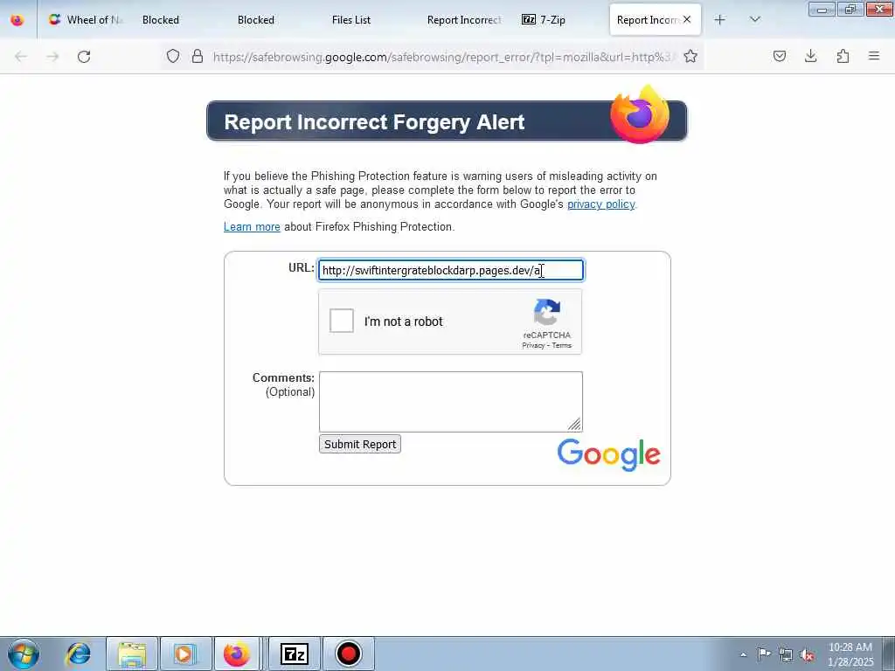Launch Internet Explorer from taskbar
The height and width of the screenshot is (671, 895).
tap(78, 654)
